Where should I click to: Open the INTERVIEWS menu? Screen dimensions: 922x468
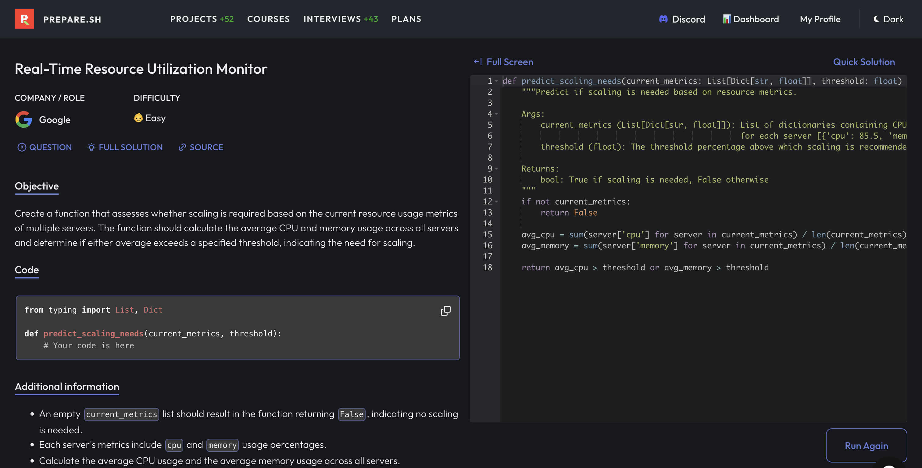click(x=332, y=19)
